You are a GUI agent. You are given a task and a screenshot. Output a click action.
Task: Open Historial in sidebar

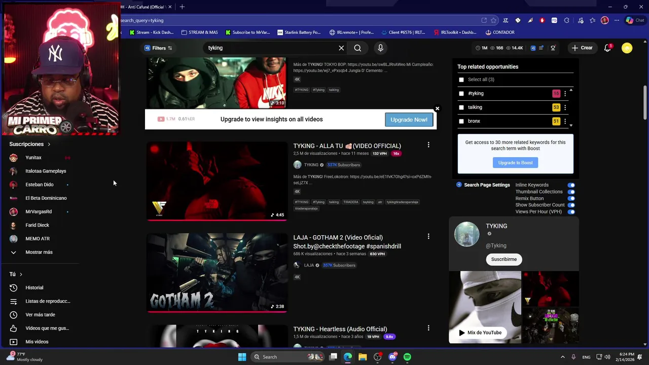[34, 287]
